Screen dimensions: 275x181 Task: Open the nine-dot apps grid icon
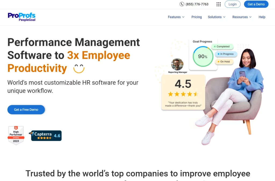click(x=219, y=4)
